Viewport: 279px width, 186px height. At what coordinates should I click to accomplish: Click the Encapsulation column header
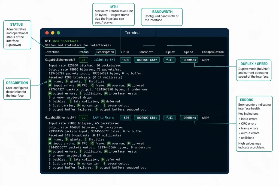213,52
